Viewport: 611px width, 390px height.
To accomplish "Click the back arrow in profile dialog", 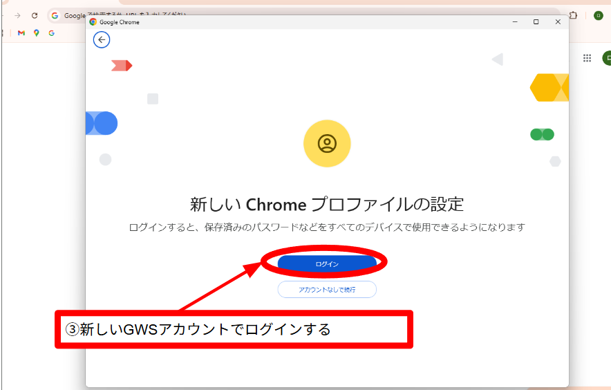I will [x=102, y=40].
